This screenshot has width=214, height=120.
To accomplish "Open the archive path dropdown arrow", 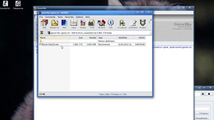I will [x=151, y=33].
